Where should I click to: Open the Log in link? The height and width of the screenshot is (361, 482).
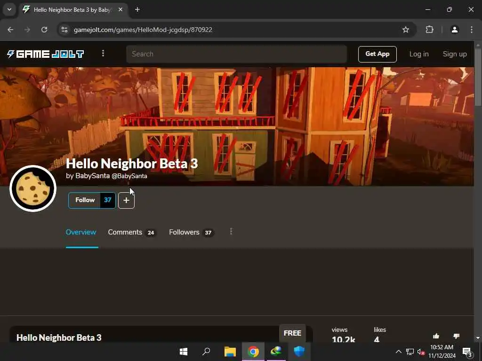point(418,54)
